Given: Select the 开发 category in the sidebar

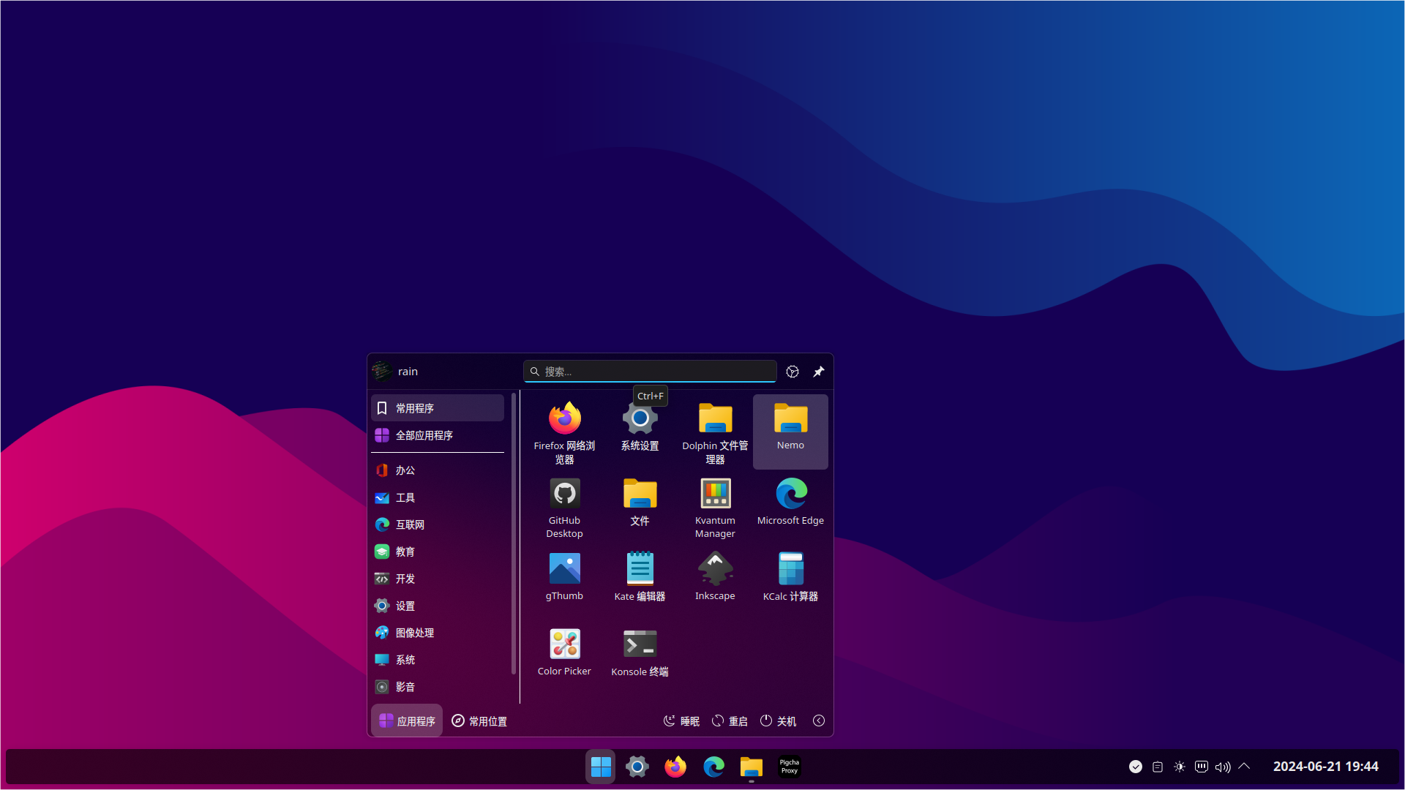Looking at the screenshot, I should click(405, 578).
